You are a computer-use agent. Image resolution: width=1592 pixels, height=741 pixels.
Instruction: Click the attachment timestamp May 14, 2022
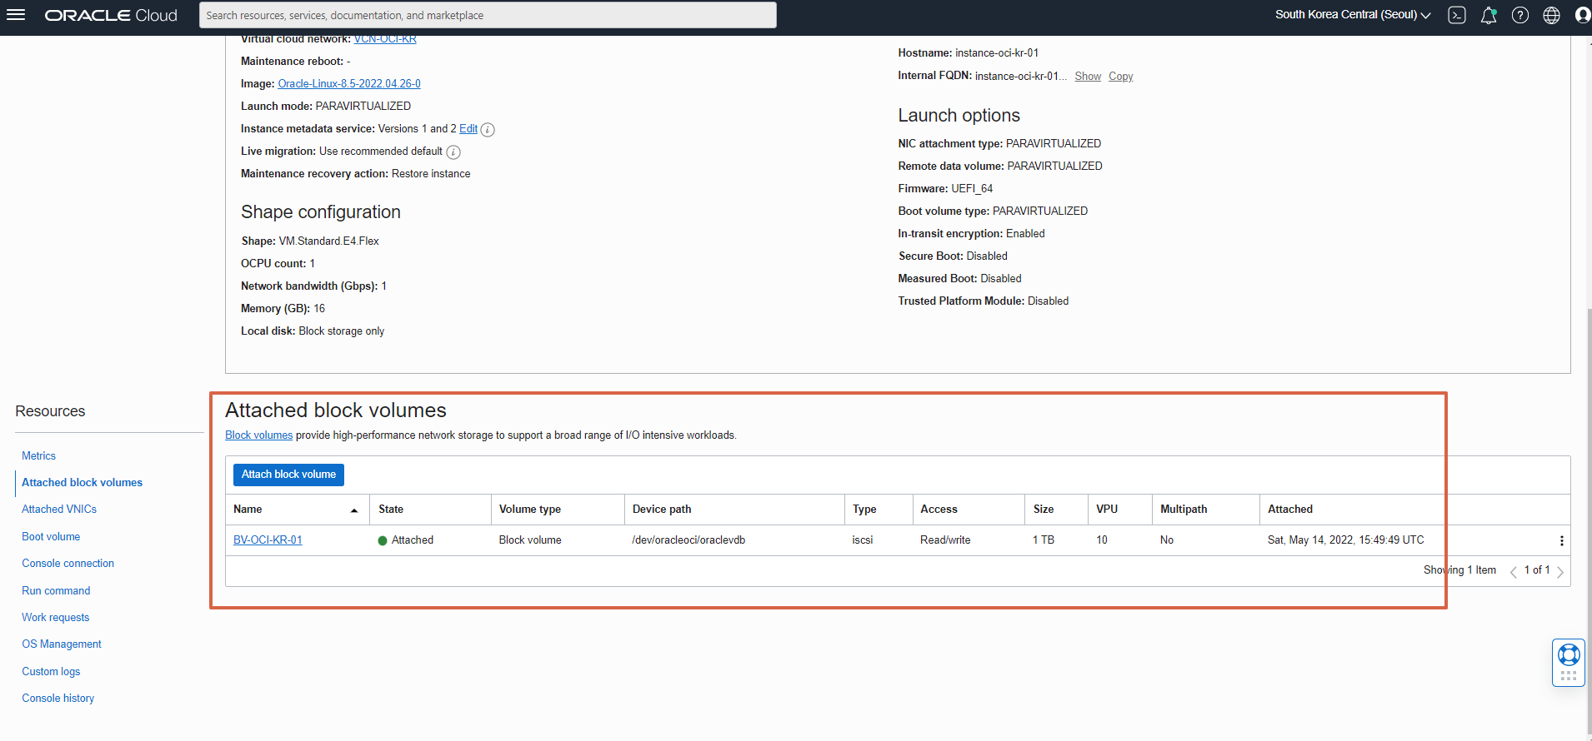pos(1345,540)
